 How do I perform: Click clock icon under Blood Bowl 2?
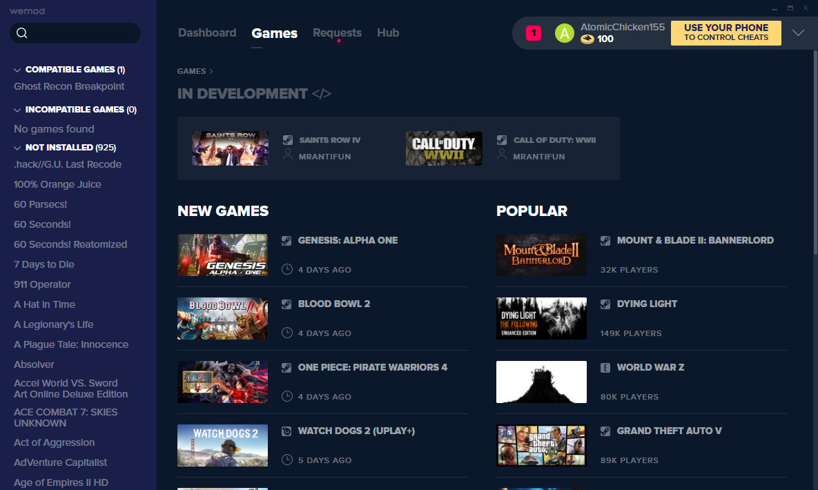point(287,333)
